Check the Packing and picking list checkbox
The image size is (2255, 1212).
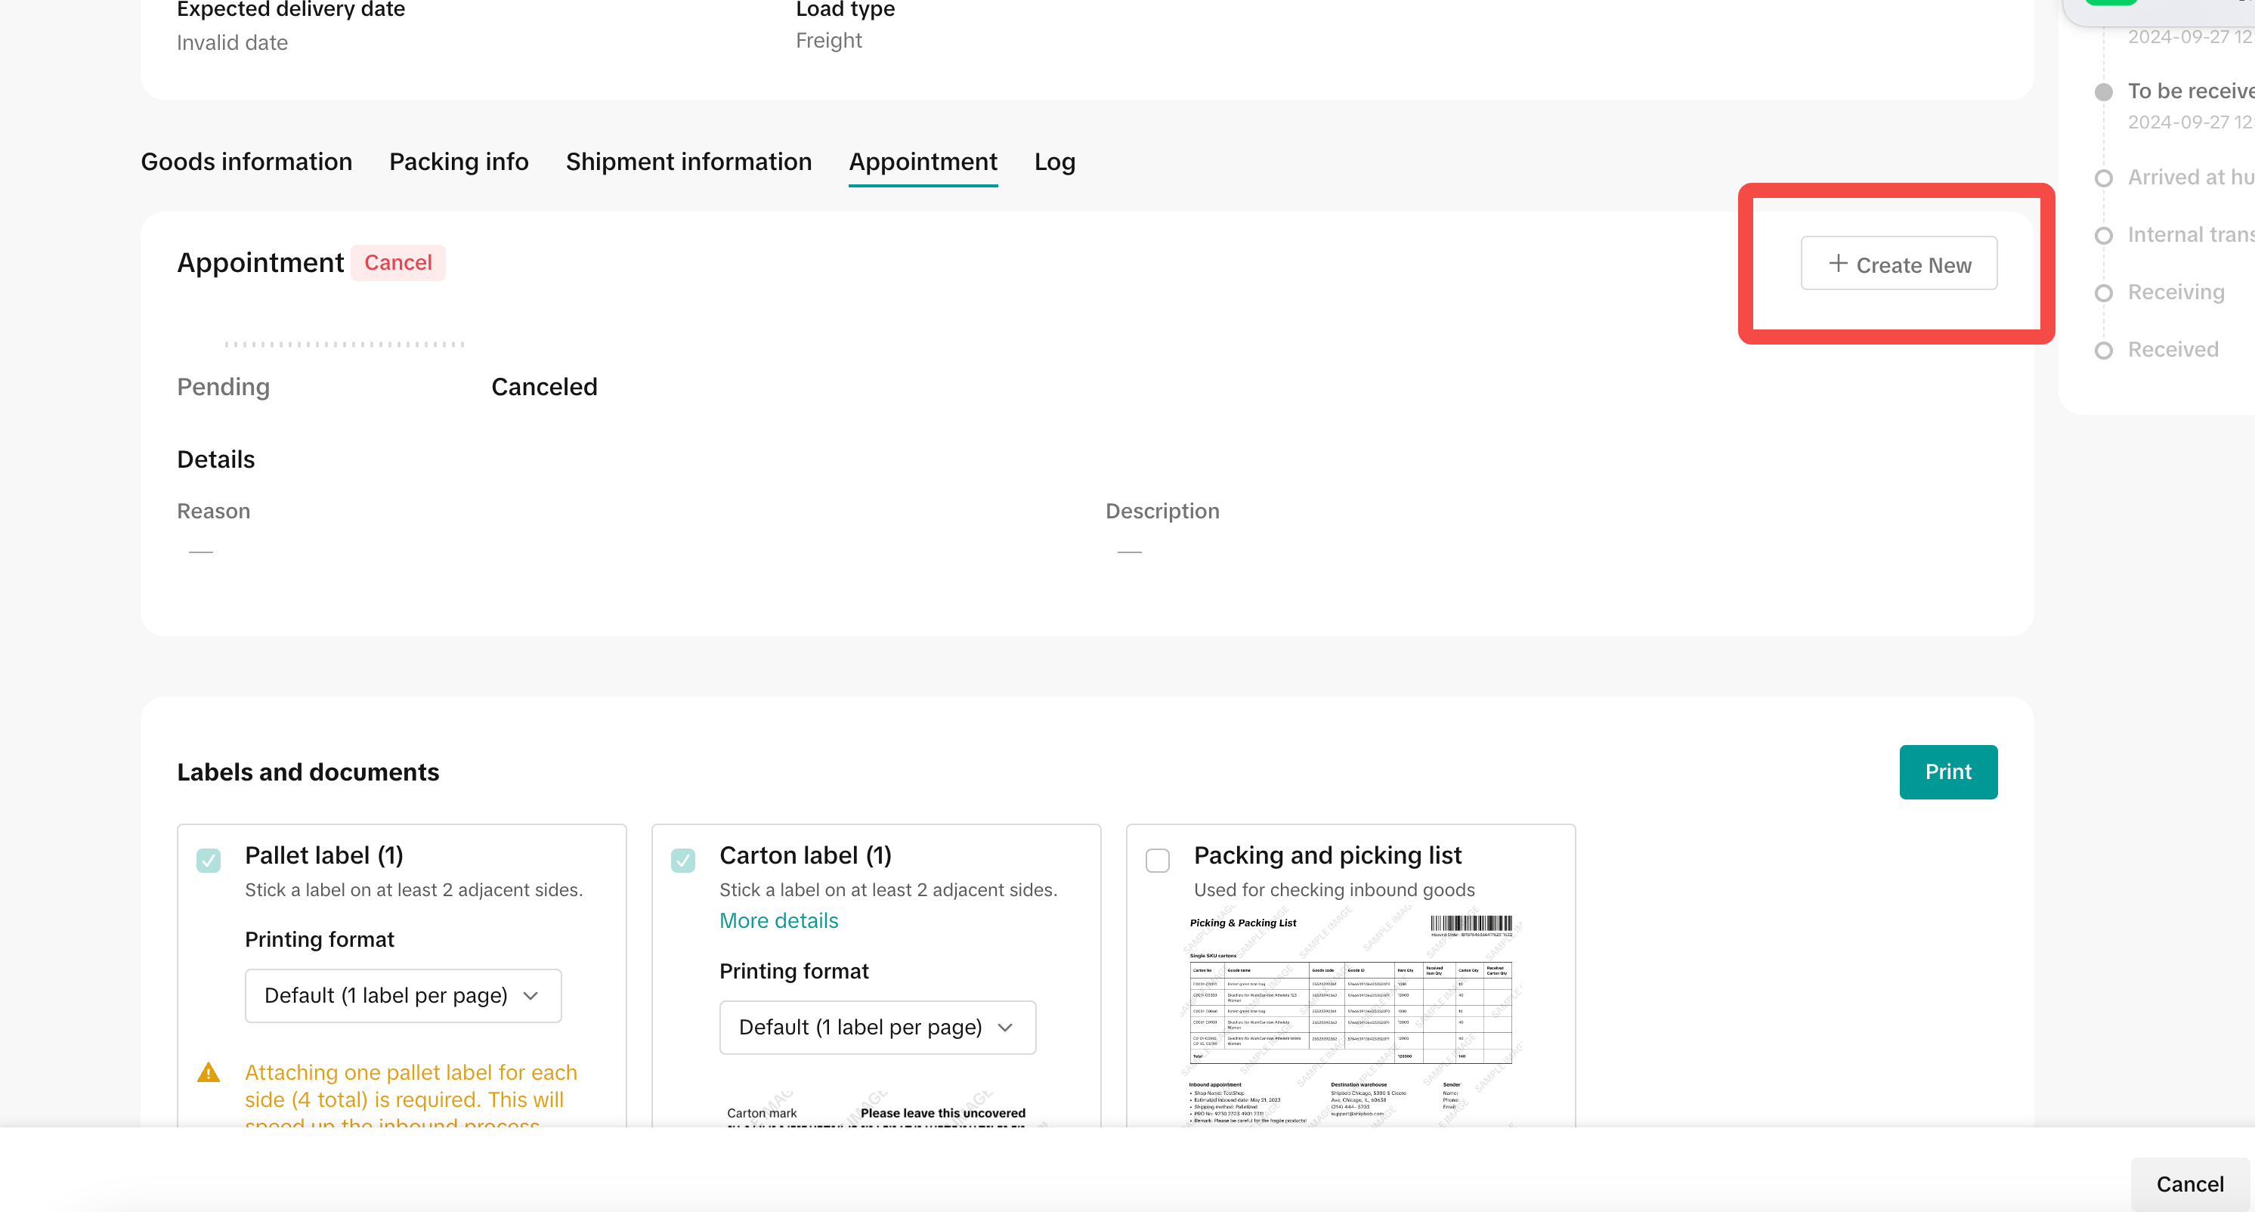tap(1157, 860)
